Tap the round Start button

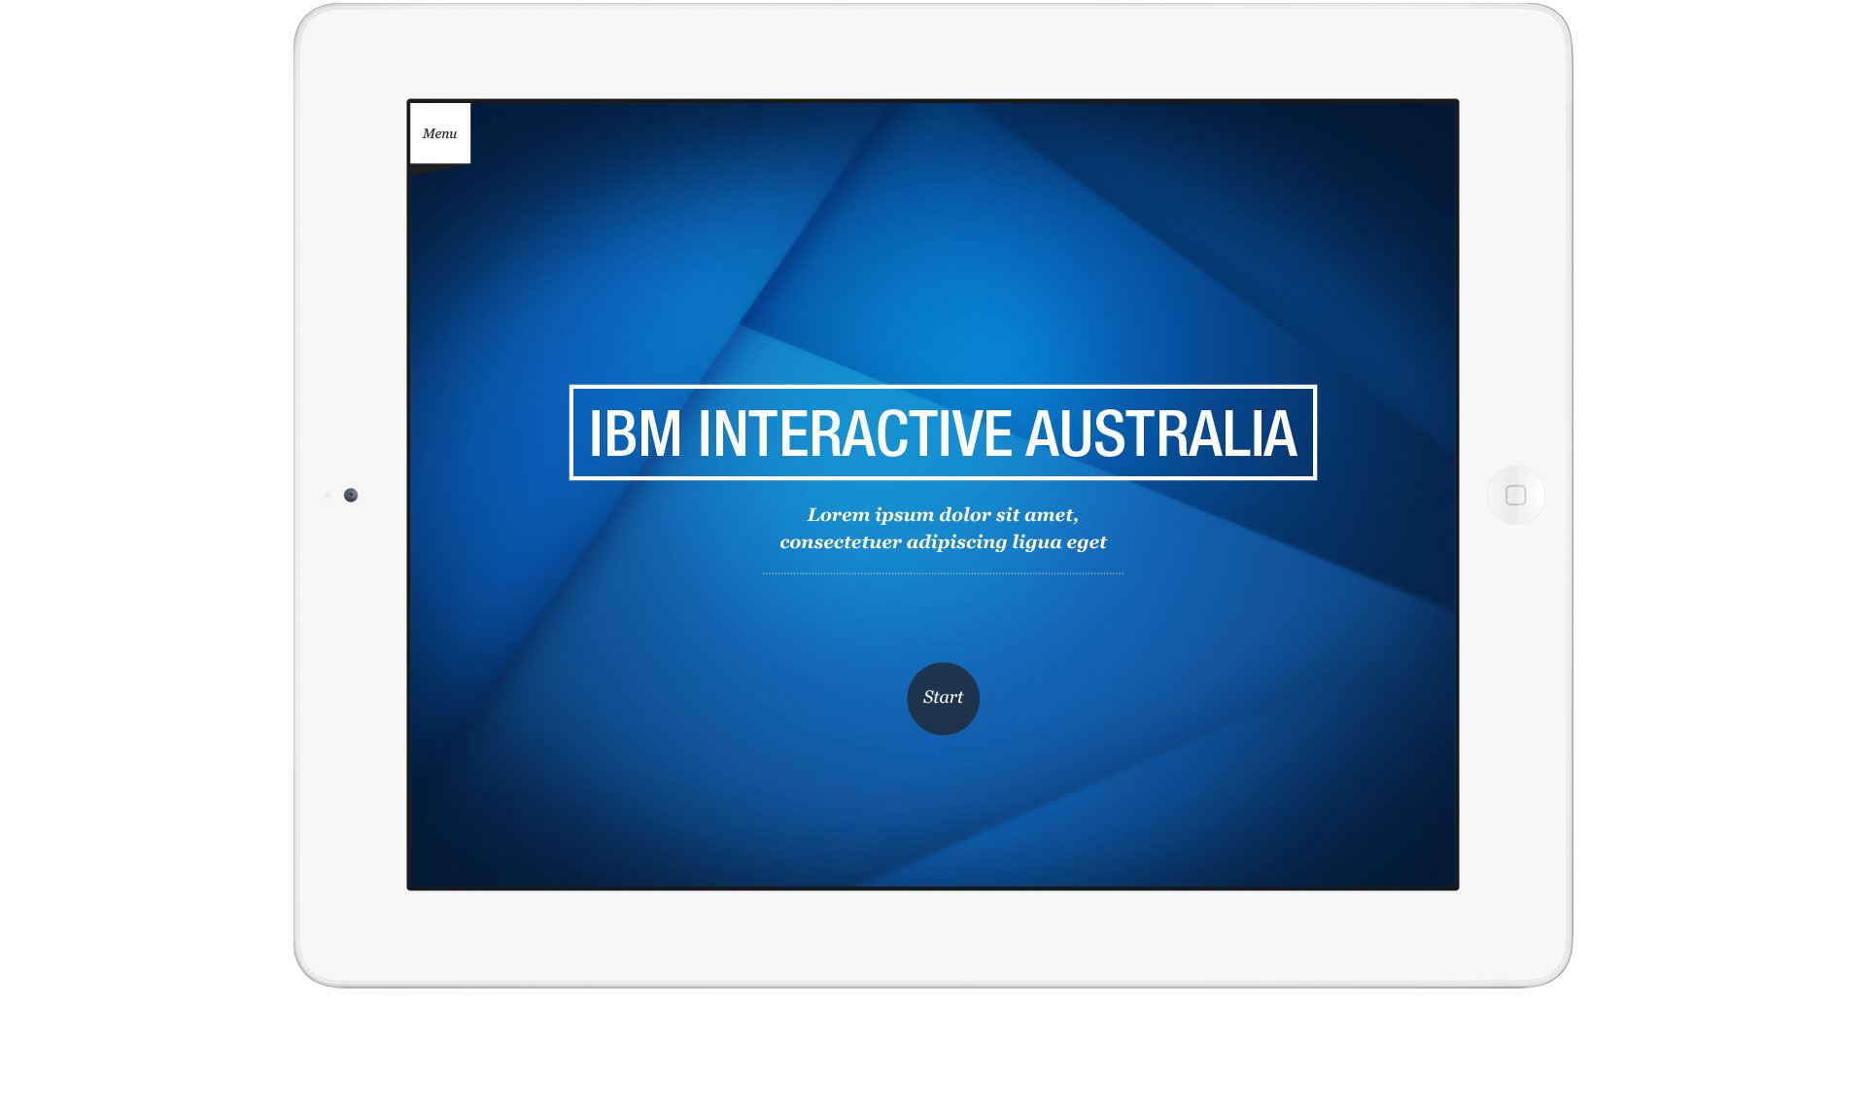click(943, 699)
